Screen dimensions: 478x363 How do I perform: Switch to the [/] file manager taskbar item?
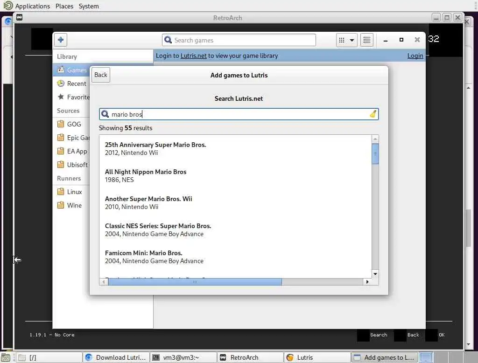[49, 357]
